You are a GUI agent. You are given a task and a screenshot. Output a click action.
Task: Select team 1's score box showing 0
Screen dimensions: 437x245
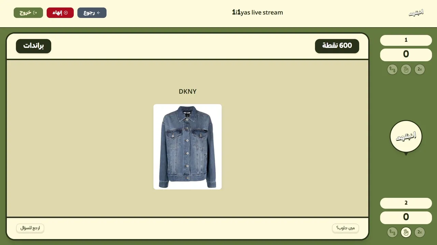coord(406,54)
